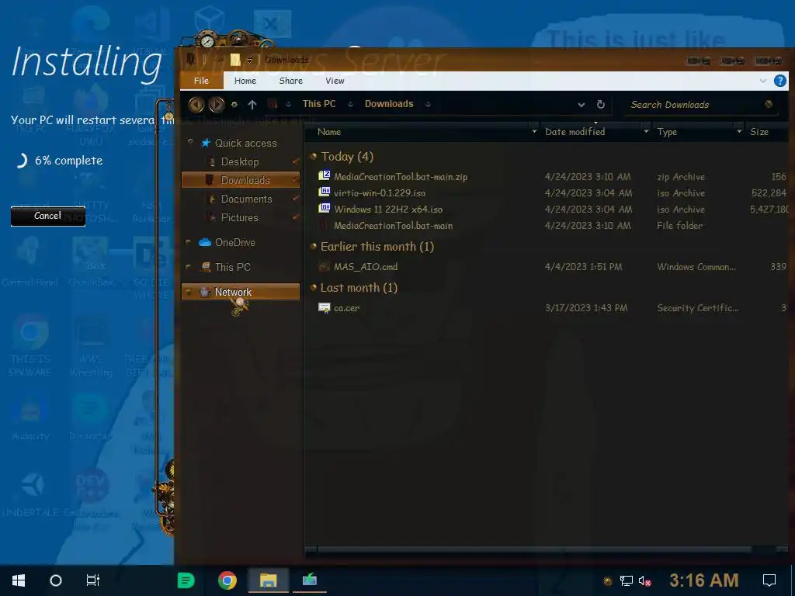Select This PC in the address breadcrumb
Screen dimensions: 795x596
click(319, 104)
